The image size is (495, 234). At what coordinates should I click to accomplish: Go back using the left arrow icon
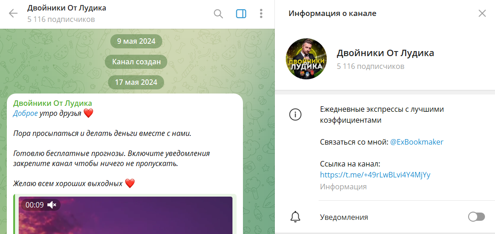click(x=13, y=14)
